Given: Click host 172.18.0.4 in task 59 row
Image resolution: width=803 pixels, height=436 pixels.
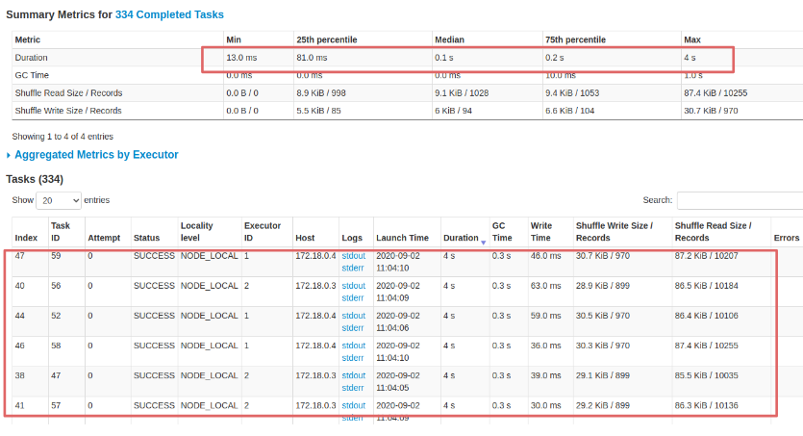Looking at the screenshot, I should click(x=315, y=256).
